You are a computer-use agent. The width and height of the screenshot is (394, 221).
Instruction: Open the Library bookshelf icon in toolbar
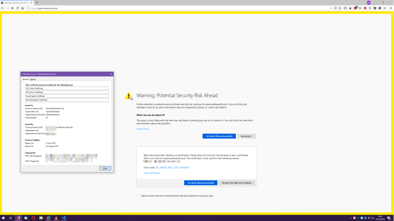pos(13,8)
